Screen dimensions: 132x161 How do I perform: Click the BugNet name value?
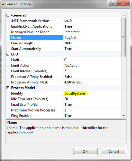[x=70, y=37]
